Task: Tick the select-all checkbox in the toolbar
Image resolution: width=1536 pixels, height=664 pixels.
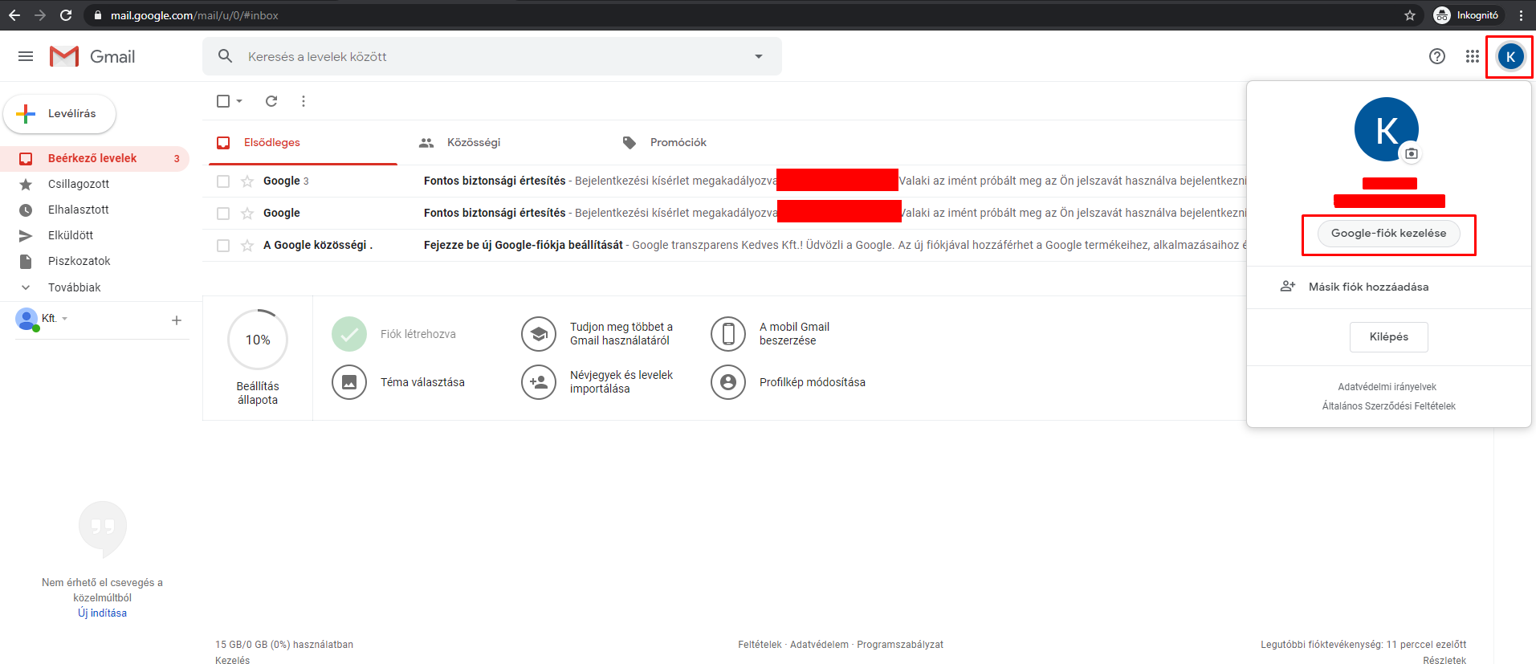Action: (223, 101)
